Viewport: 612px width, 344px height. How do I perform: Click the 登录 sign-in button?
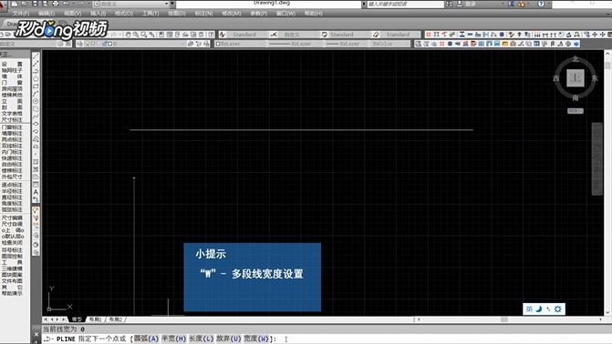[x=471, y=4]
